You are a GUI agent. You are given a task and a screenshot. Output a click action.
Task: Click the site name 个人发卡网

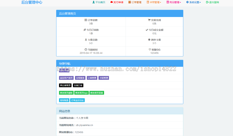(x=82, y=118)
